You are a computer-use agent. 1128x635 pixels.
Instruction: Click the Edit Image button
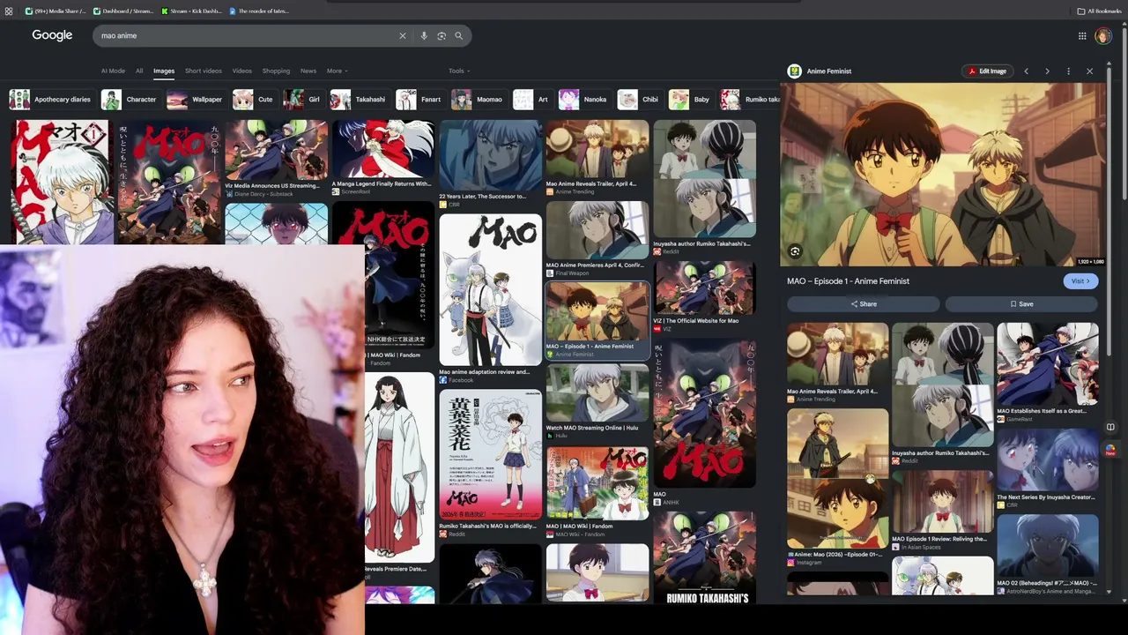tap(986, 71)
